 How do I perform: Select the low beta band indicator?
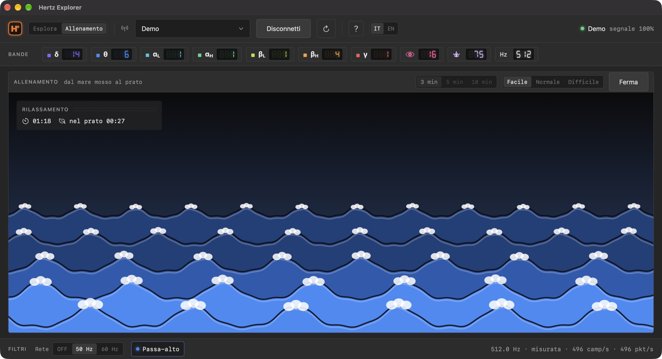coord(270,54)
